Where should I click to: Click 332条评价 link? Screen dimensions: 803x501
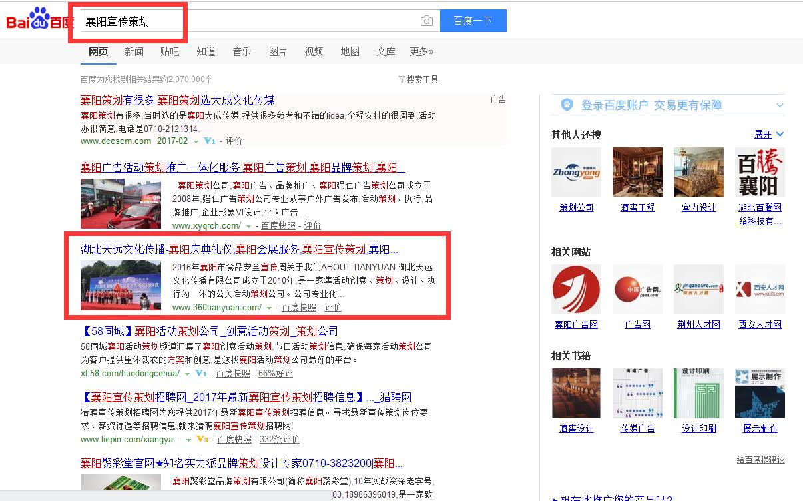coord(280,440)
